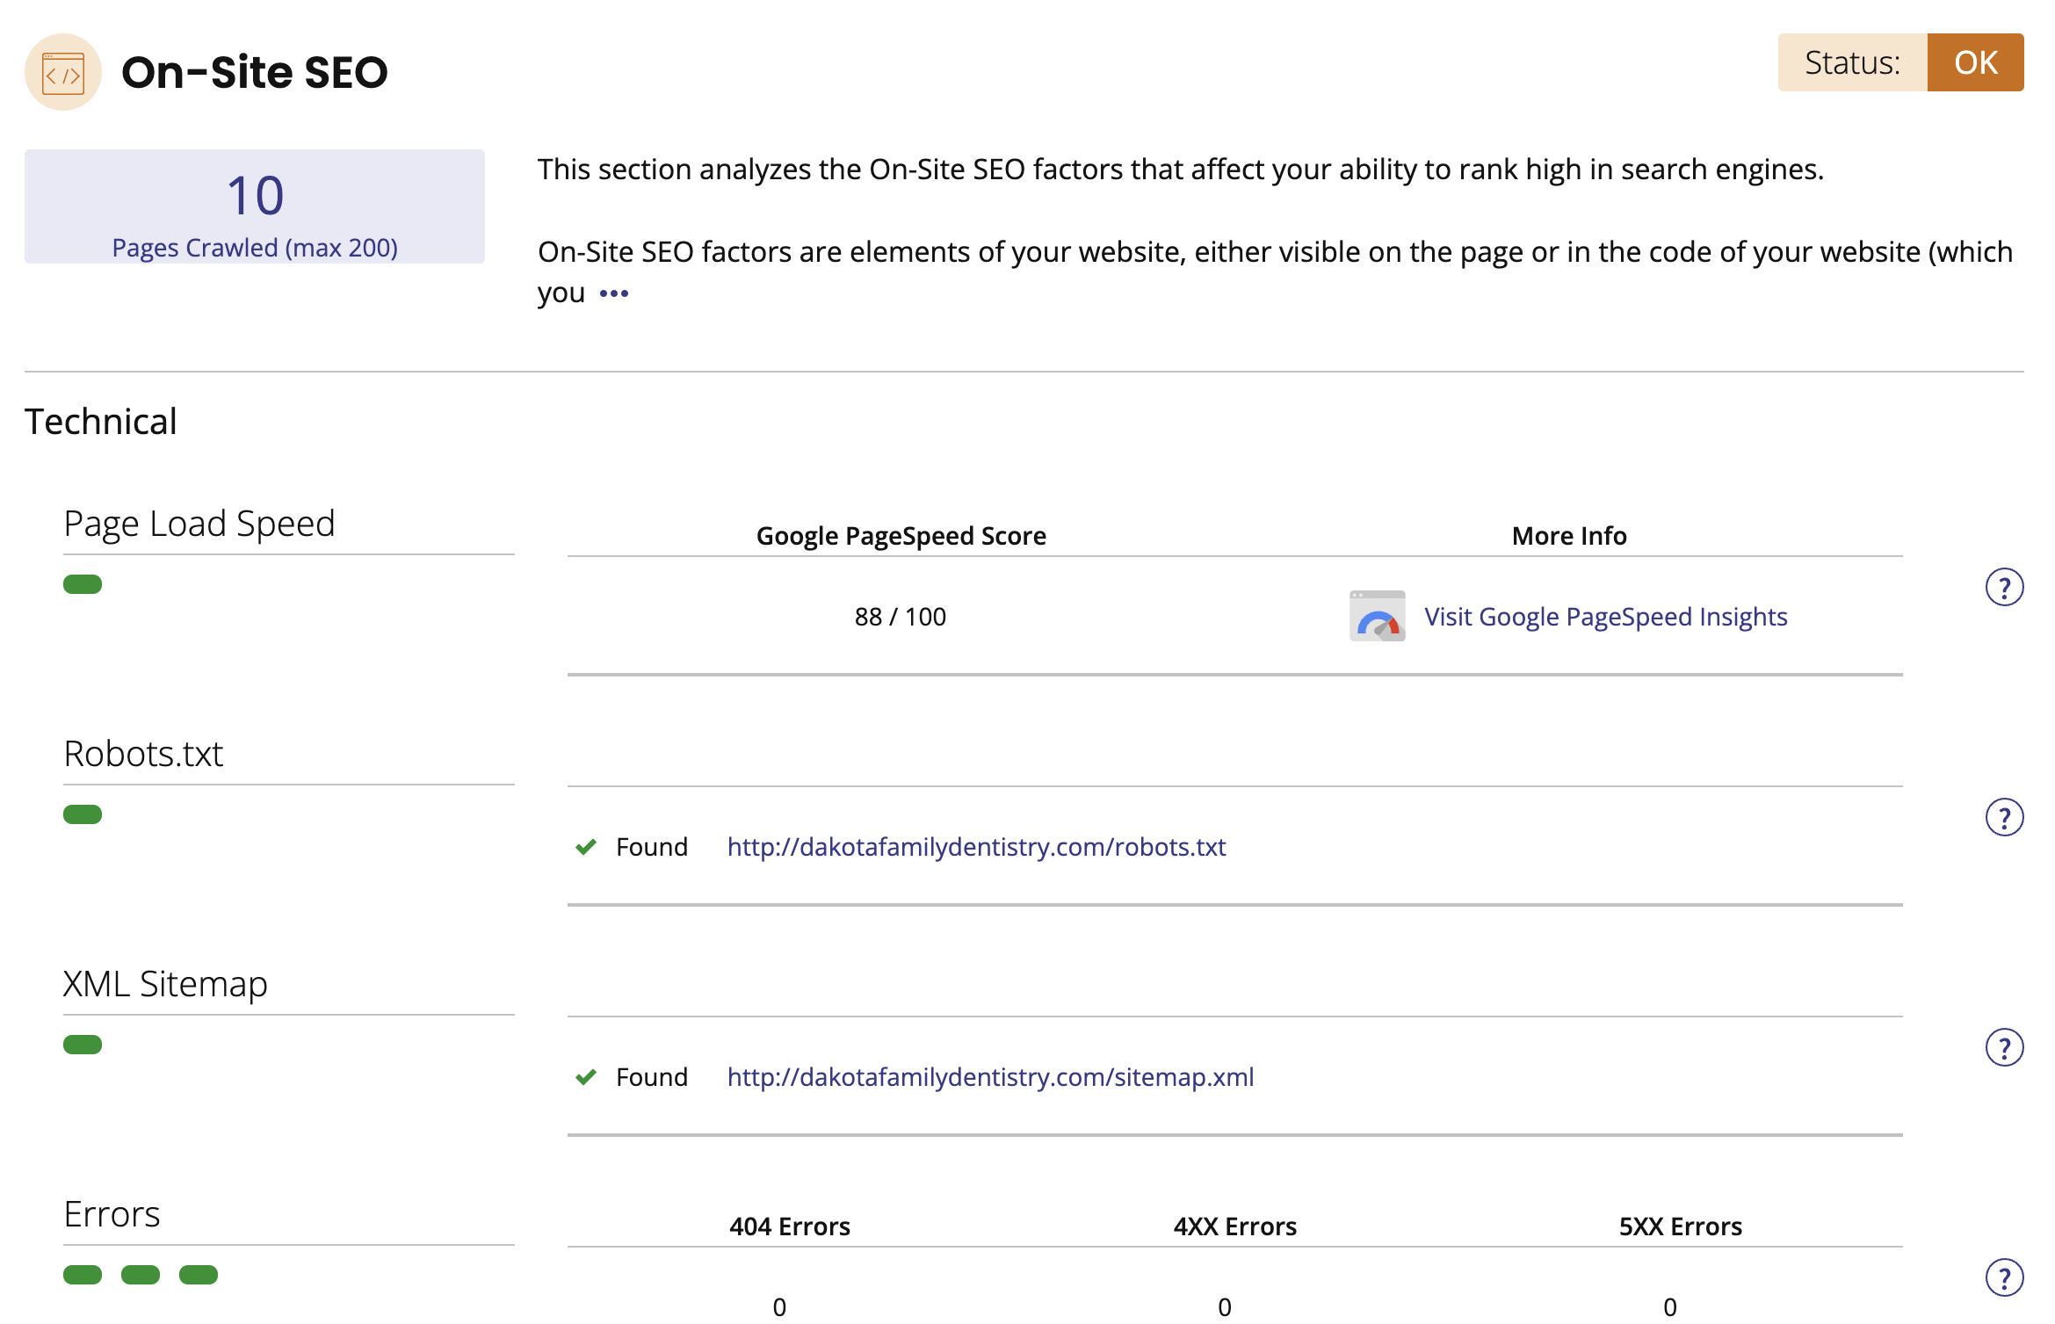The width and height of the screenshot is (2055, 1324).
Task: Click the OK status badge
Action: (x=1975, y=62)
